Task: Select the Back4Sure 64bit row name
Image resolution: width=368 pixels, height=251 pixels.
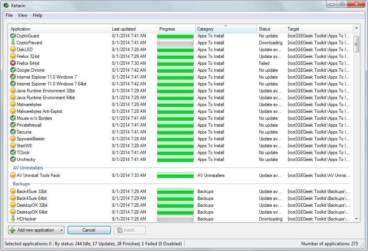Action: click(x=32, y=198)
